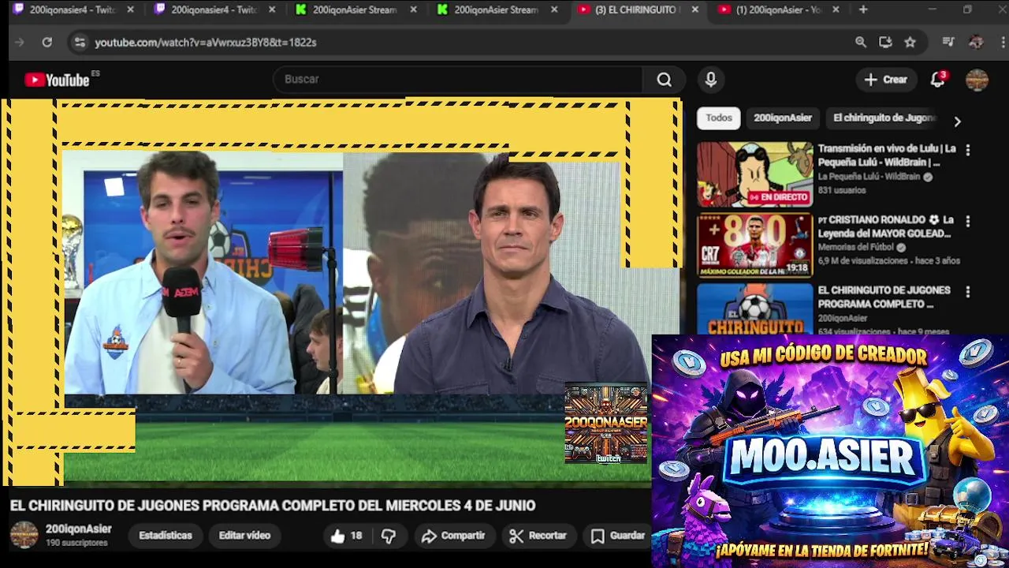1009x568 pixels.
Task: Open site information icon beside the URL
Action: point(79,43)
